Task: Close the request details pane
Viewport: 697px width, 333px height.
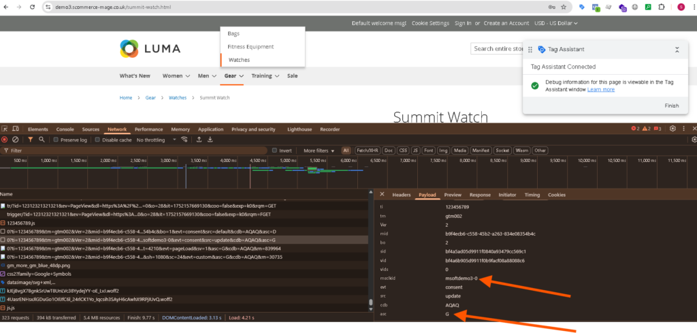Action: click(382, 195)
